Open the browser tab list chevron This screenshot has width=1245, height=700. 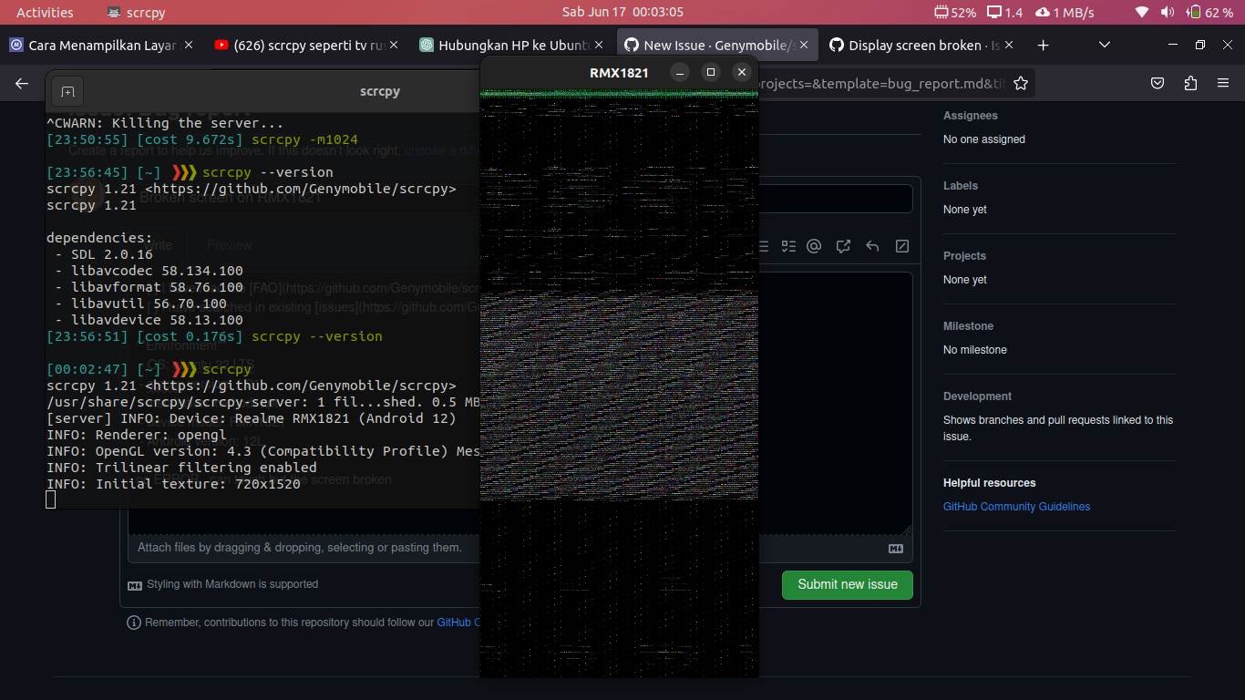(x=1104, y=44)
